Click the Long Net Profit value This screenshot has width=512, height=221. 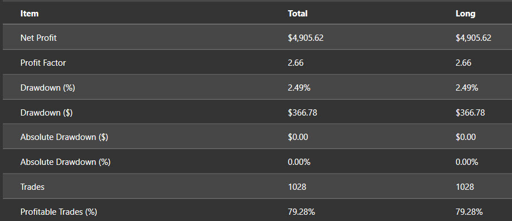point(474,38)
